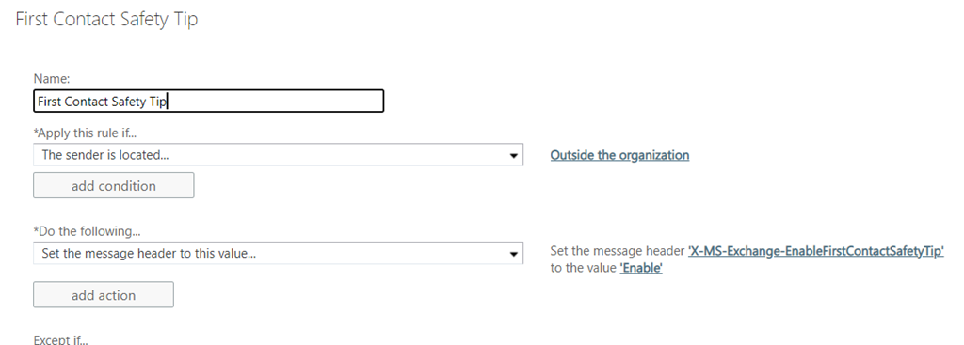Open the 'X-MS-Exchange-EnableFirstContactSafetyTip' header link

pos(816,250)
